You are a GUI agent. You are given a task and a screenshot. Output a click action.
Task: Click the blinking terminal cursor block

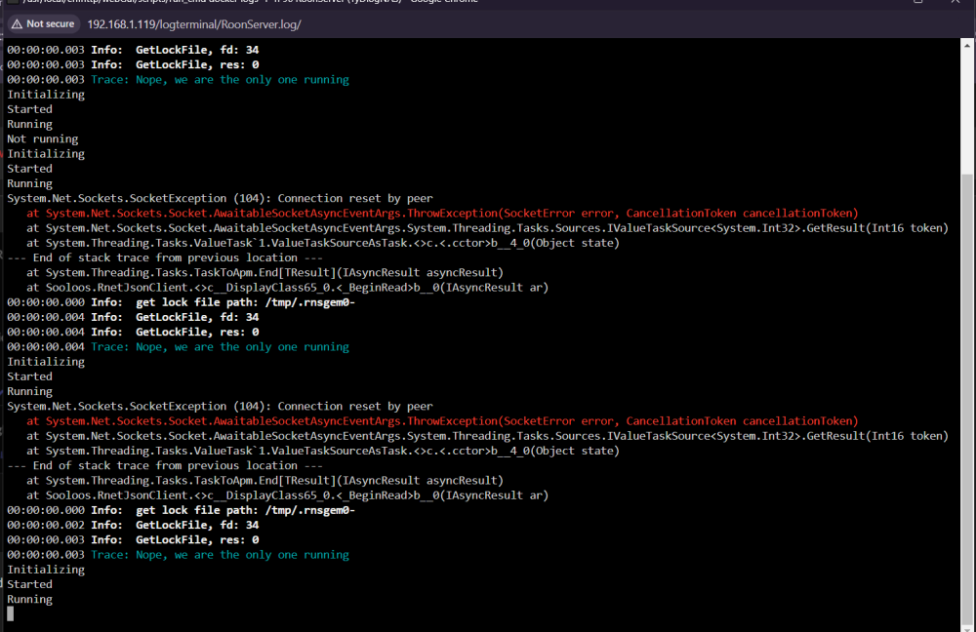10,614
